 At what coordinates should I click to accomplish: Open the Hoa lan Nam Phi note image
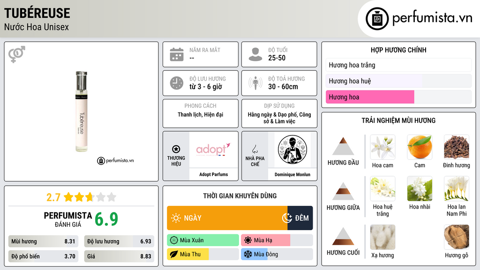point(457,188)
